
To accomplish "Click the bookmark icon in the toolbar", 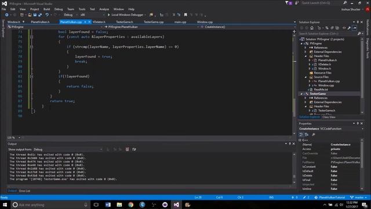I will (185, 15).
